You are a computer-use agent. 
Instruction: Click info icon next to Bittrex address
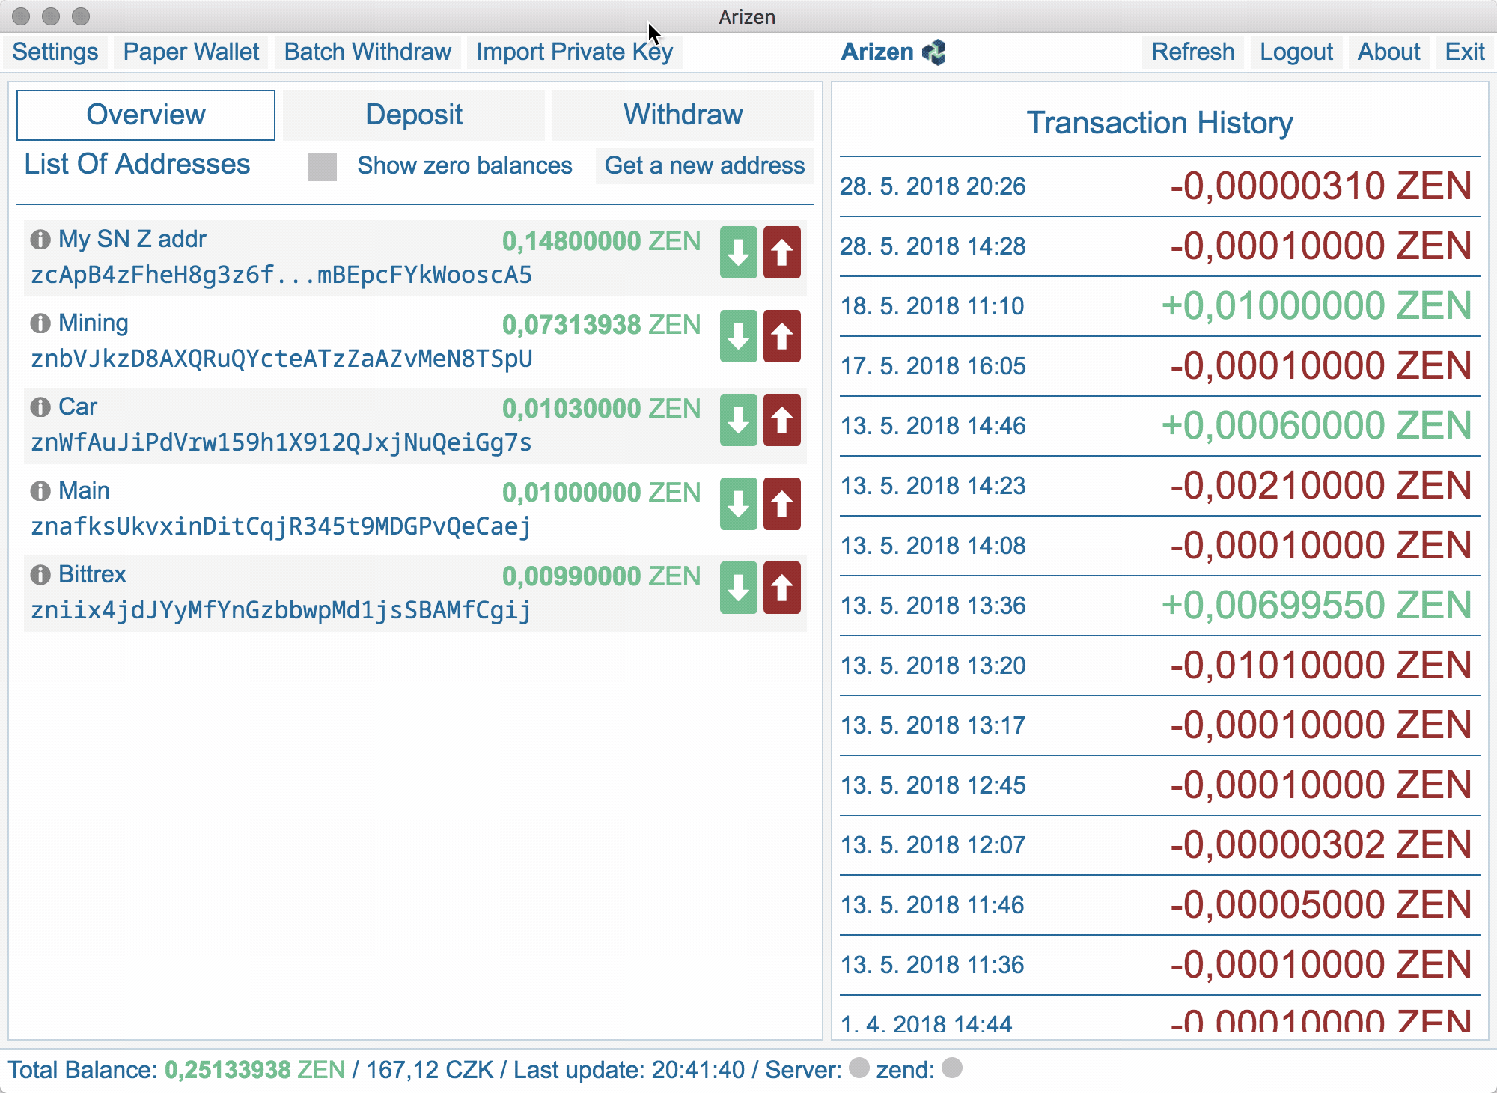(x=40, y=575)
